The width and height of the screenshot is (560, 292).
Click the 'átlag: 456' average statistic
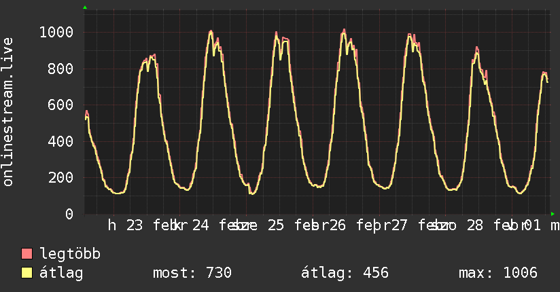[x=345, y=273]
